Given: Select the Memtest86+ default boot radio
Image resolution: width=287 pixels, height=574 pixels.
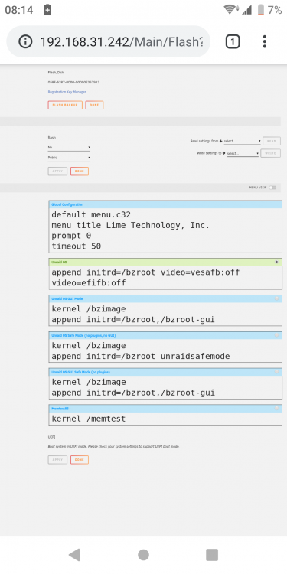Looking at the screenshot, I should click(276, 408).
